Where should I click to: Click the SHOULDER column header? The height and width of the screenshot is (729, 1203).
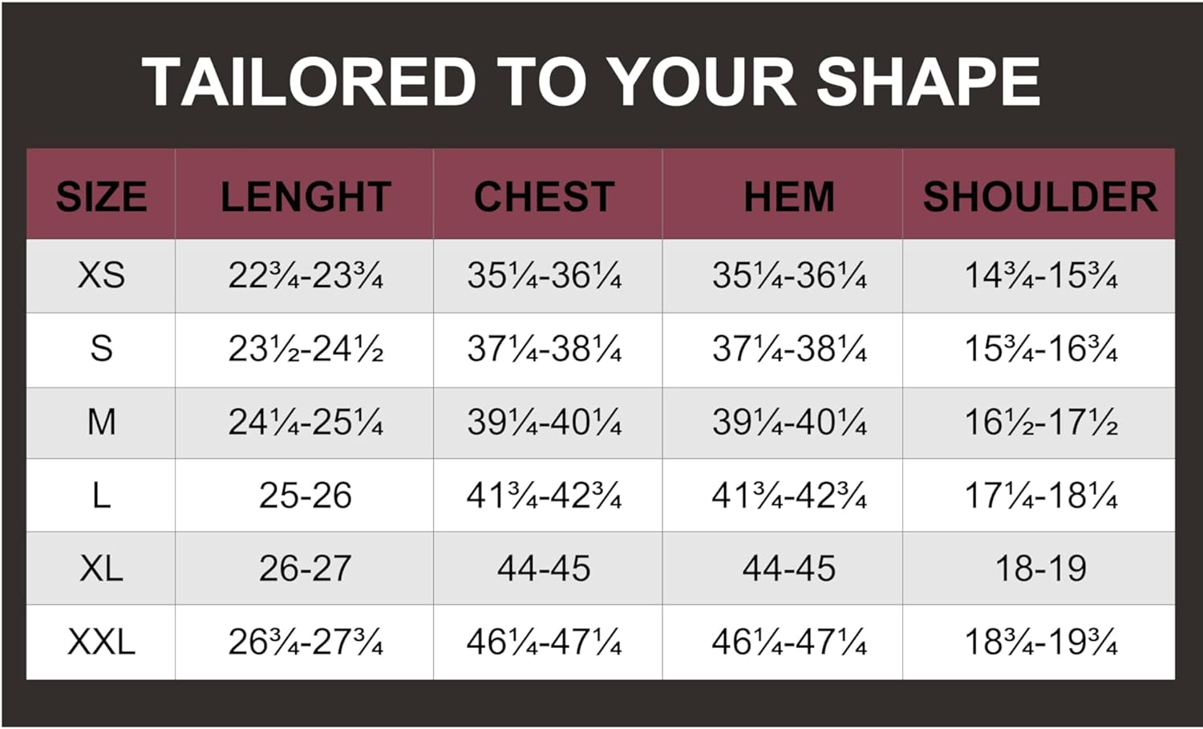1040,196
